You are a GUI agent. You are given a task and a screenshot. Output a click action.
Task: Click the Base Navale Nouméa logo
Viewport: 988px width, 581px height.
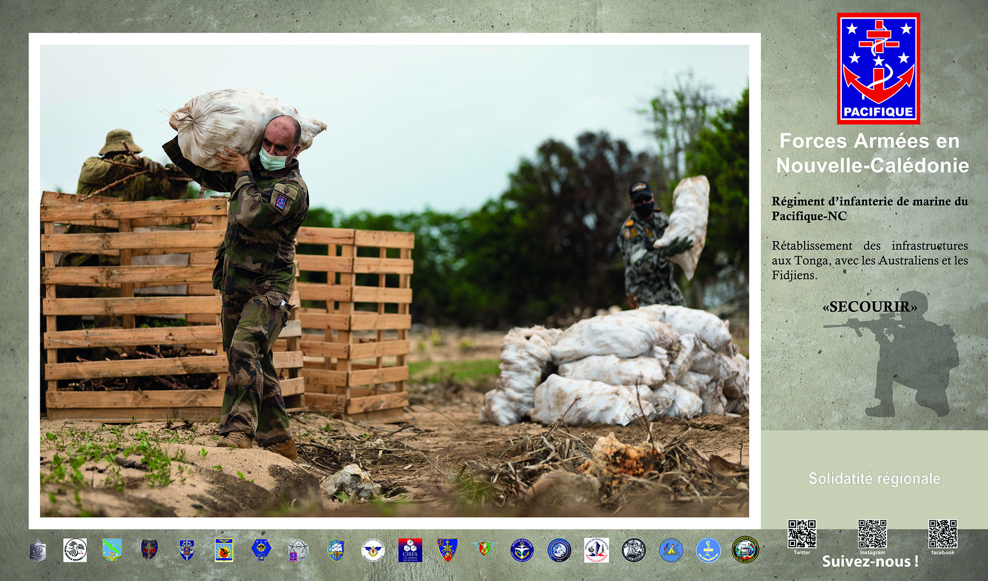click(x=75, y=550)
